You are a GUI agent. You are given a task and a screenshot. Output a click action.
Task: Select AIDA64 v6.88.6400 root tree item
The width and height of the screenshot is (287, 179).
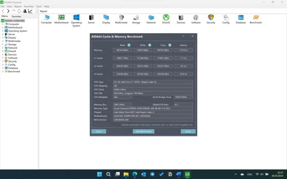14,21
